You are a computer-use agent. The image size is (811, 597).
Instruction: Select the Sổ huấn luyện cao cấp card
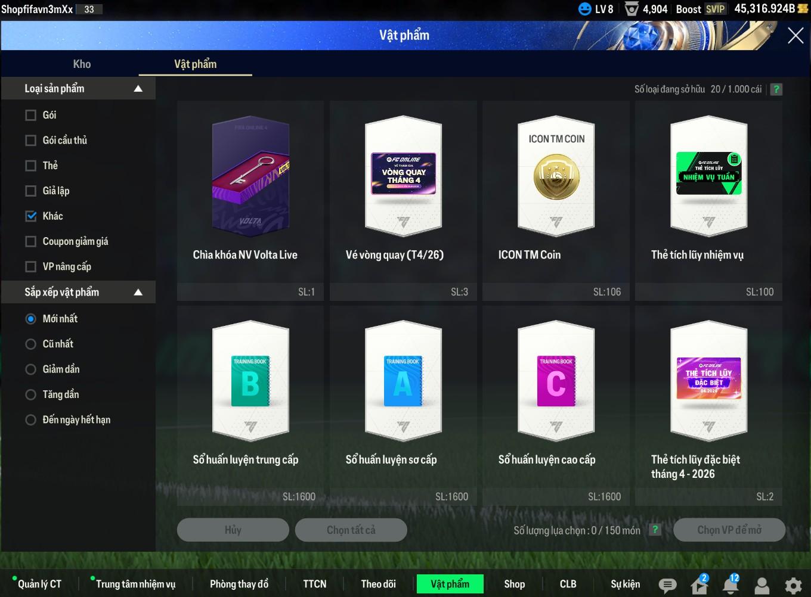tap(556, 405)
